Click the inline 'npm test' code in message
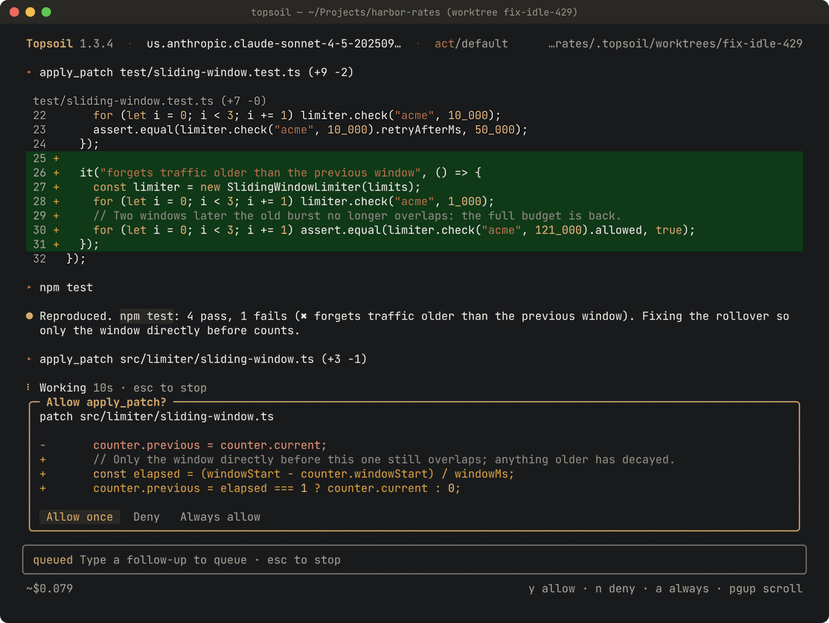 [146, 316]
